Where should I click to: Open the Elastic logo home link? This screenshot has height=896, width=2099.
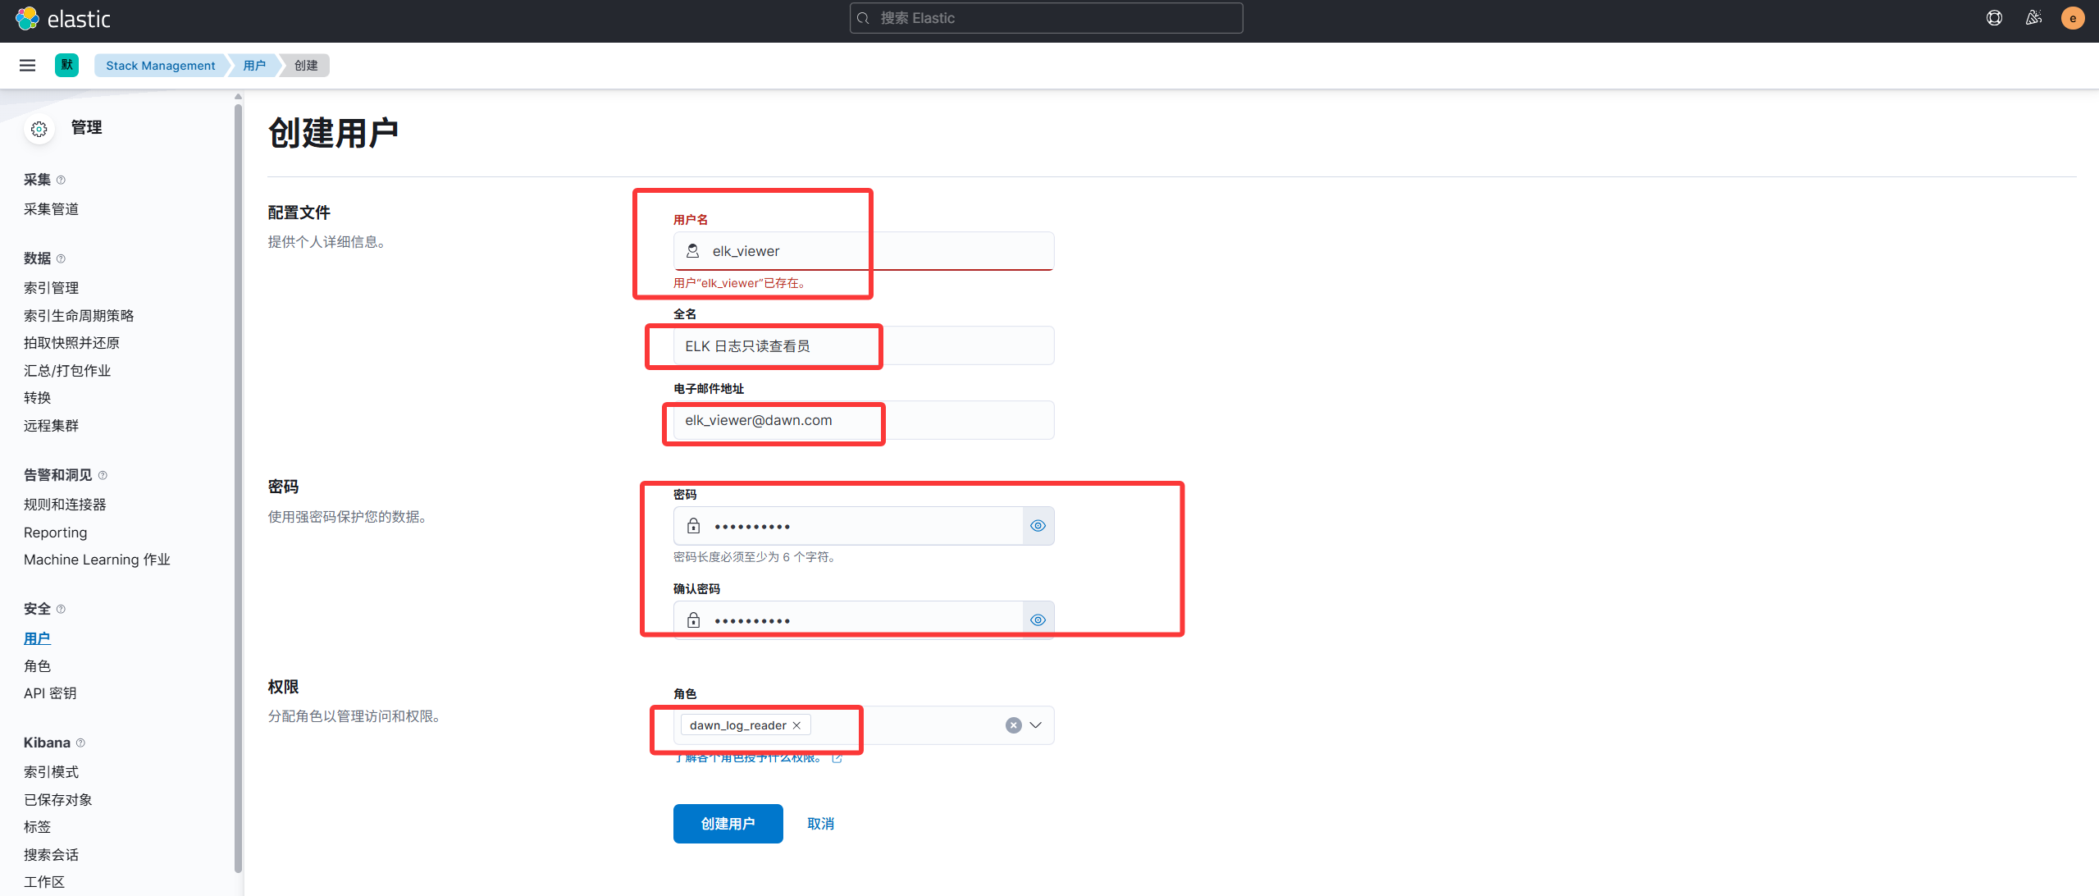tap(63, 18)
